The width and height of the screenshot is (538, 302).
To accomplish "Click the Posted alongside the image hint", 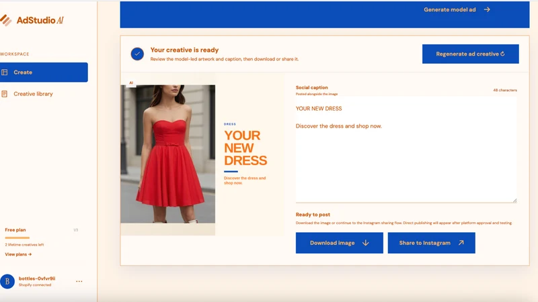I will click(317, 94).
